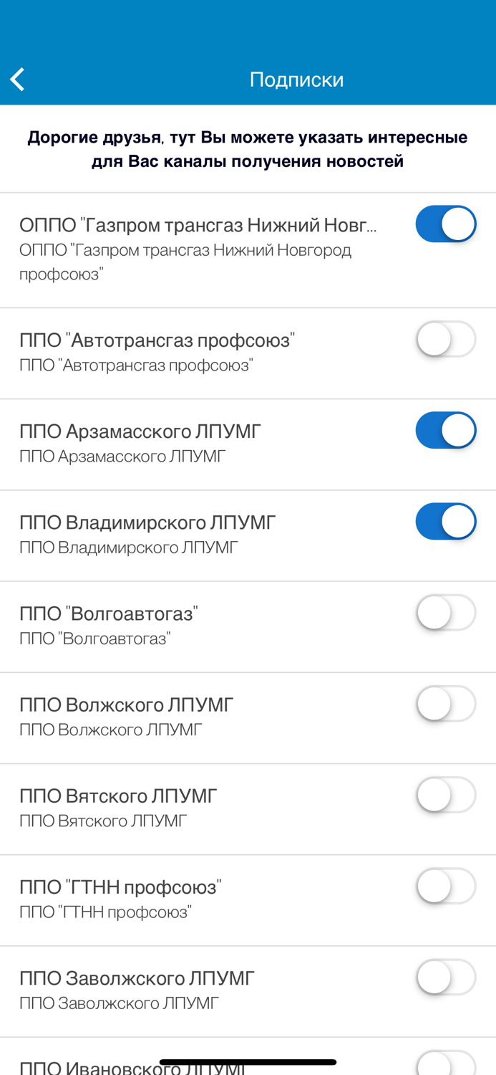Switch on ППО Ивановского ЛПУМГ subscription
This screenshot has width=496, height=1075.
point(446,1066)
